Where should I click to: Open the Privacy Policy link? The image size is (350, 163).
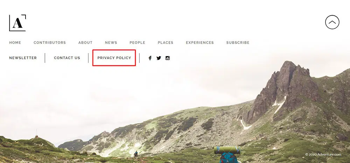pyautogui.click(x=114, y=58)
